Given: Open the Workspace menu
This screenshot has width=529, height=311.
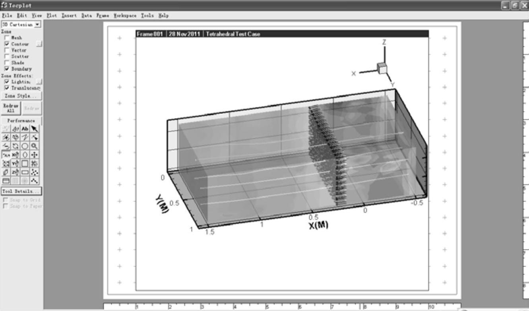Looking at the screenshot, I should coord(125,15).
